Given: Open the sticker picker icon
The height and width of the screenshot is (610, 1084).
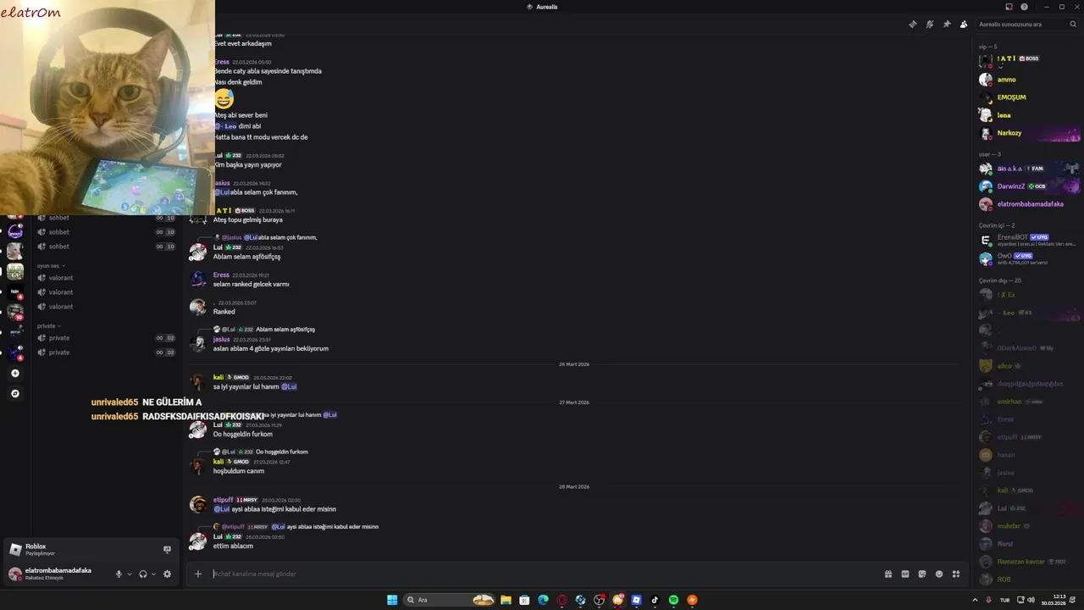Looking at the screenshot, I should coord(922,574).
